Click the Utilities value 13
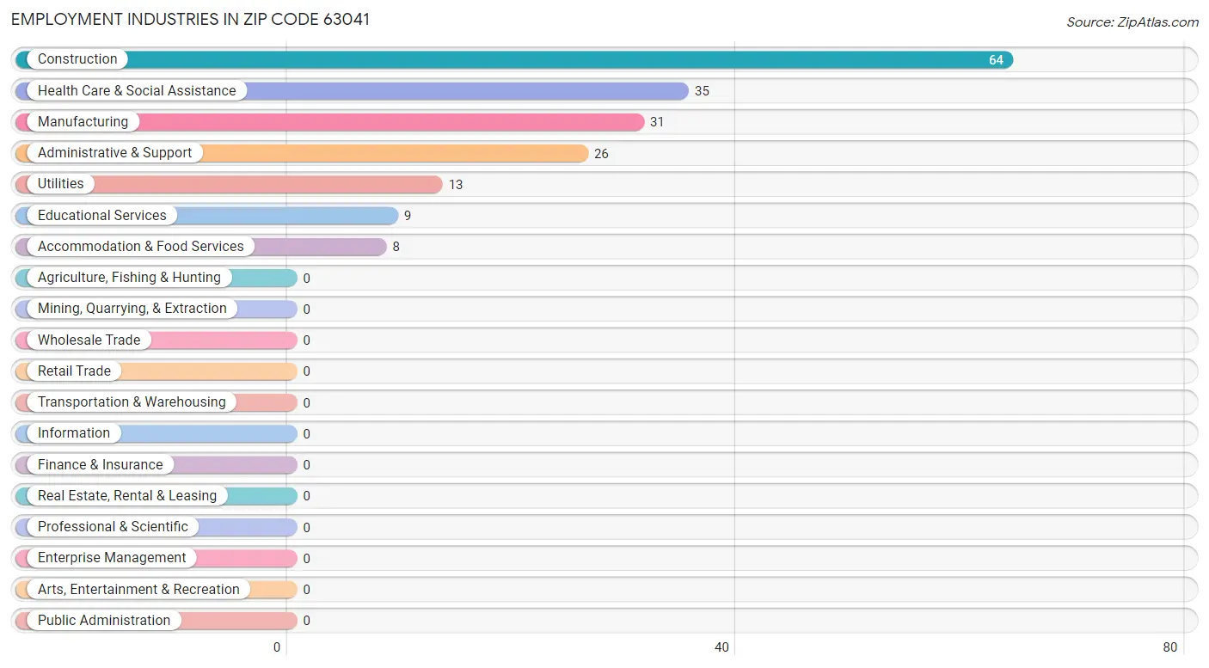This screenshot has width=1209, height=668. pos(456,185)
